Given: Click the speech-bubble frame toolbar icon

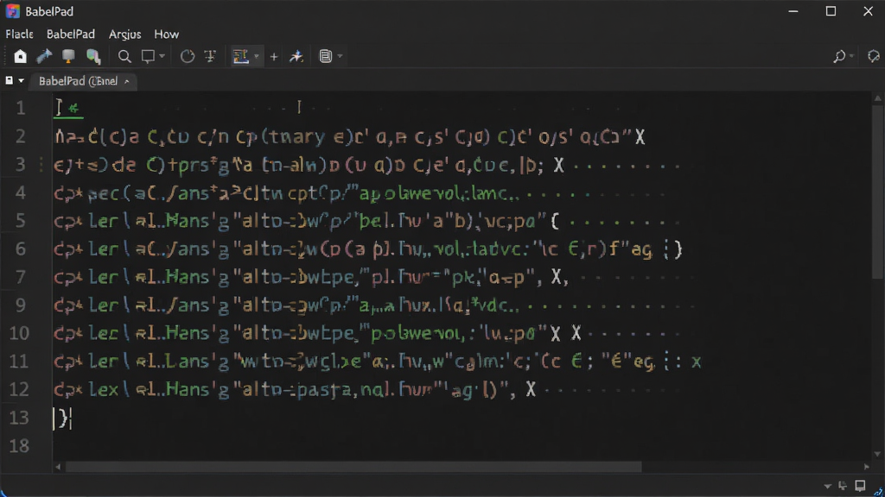Looking at the screenshot, I should (x=148, y=56).
